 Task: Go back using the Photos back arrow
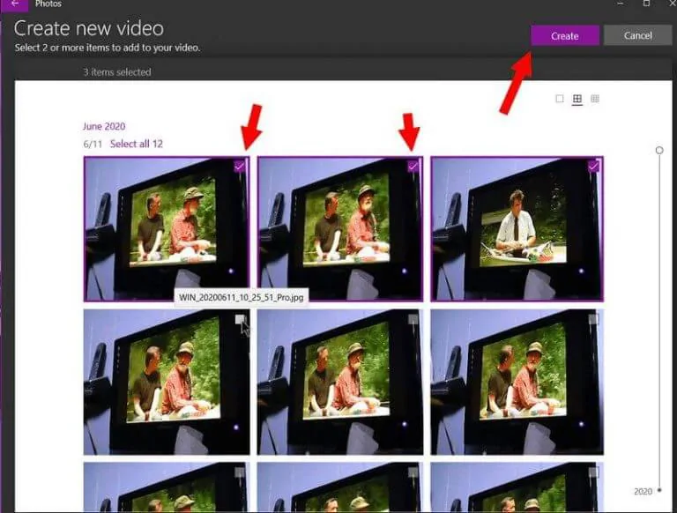(x=15, y=4)
